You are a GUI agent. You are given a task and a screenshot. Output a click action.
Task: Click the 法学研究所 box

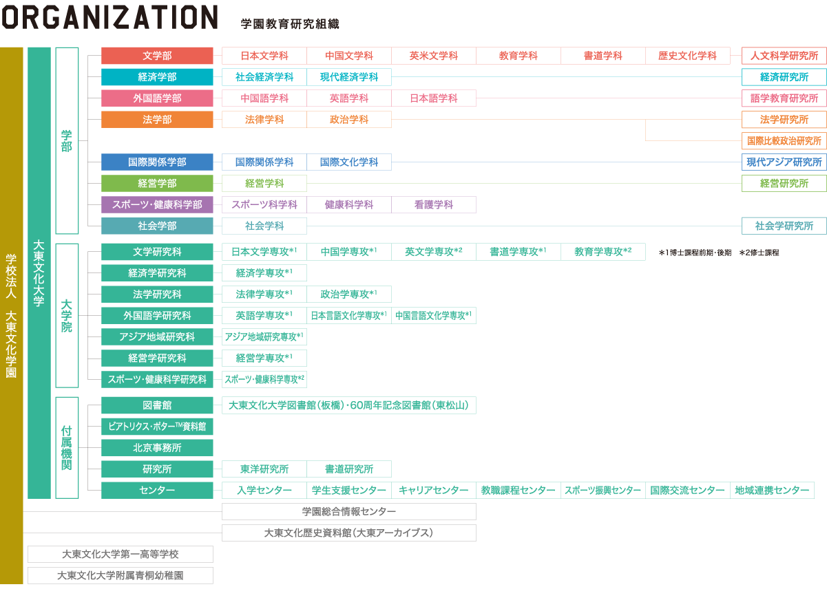pyautogui.click(x=784, y=120)
